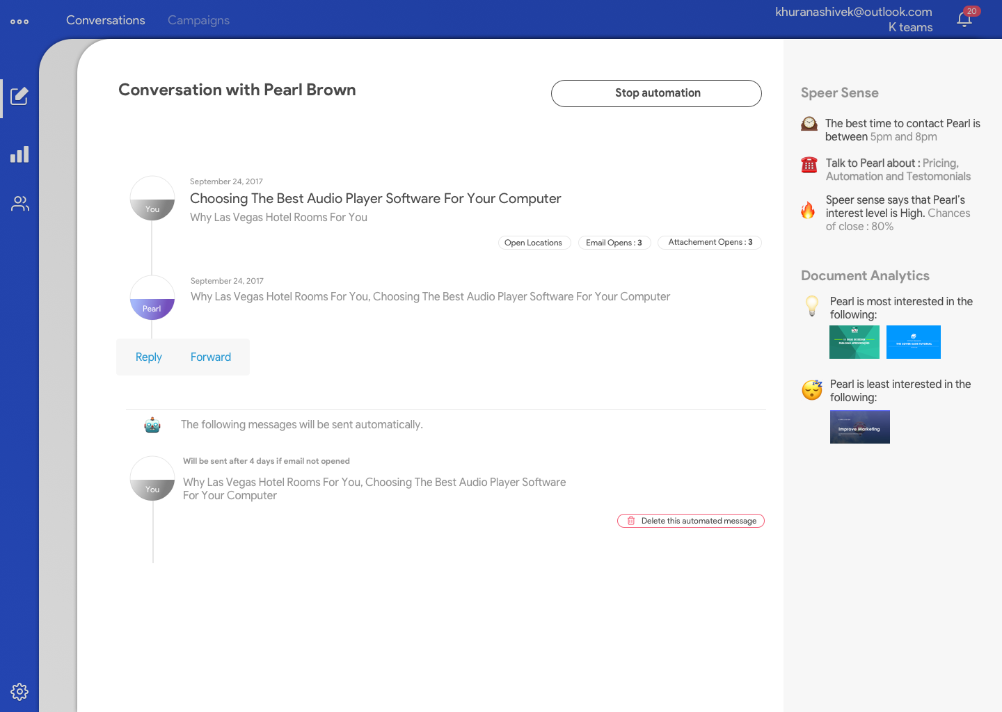Click the three dots menu icon

(19, 22)
